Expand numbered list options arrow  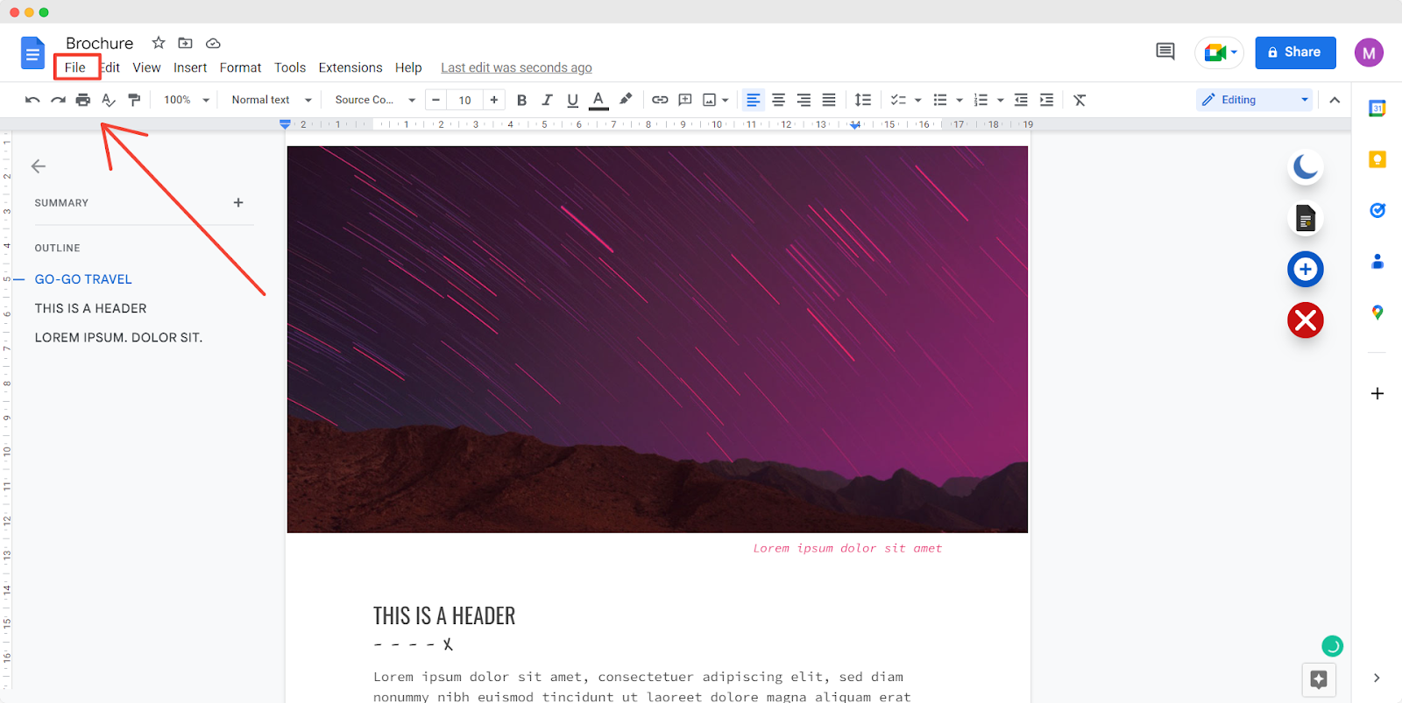pyautogui.click(x=1001, y=100)
